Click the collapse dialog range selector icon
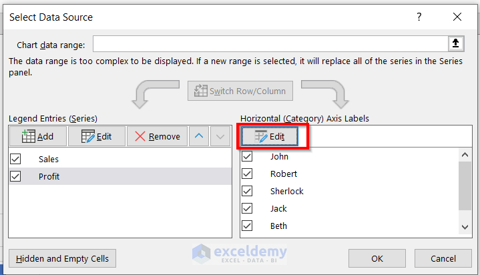Image resolution: width=480 pixels, height=275 pixels. click(456, 44)
